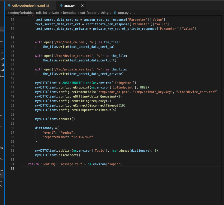Image resolution: width=224 pixels, height=205 pixels.
Task: Click '/tmp/device_cert.crt' string on line 40
Action: point(73,56)
